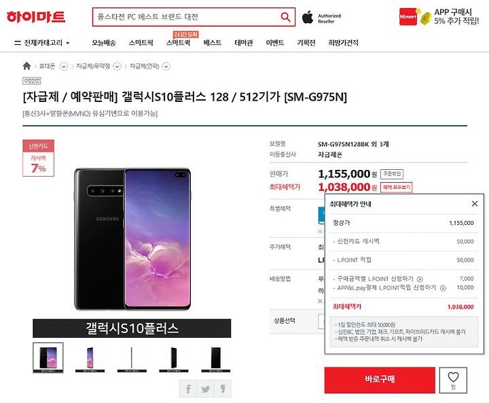Viewport: 489px width, 403px height.
Task: Close the 최대혜택가 안내 popup
Action: [475, 203]
